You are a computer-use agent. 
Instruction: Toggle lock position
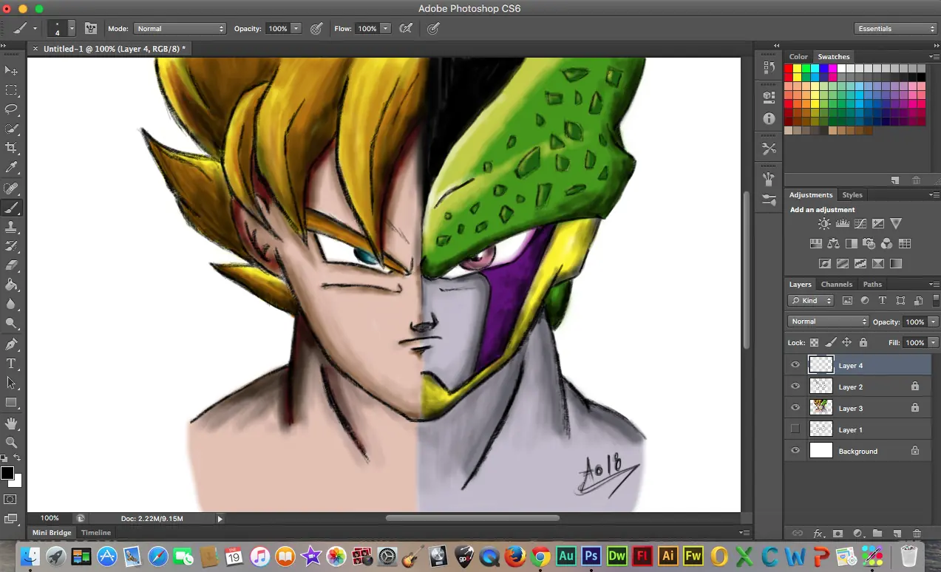coord(846,342)
